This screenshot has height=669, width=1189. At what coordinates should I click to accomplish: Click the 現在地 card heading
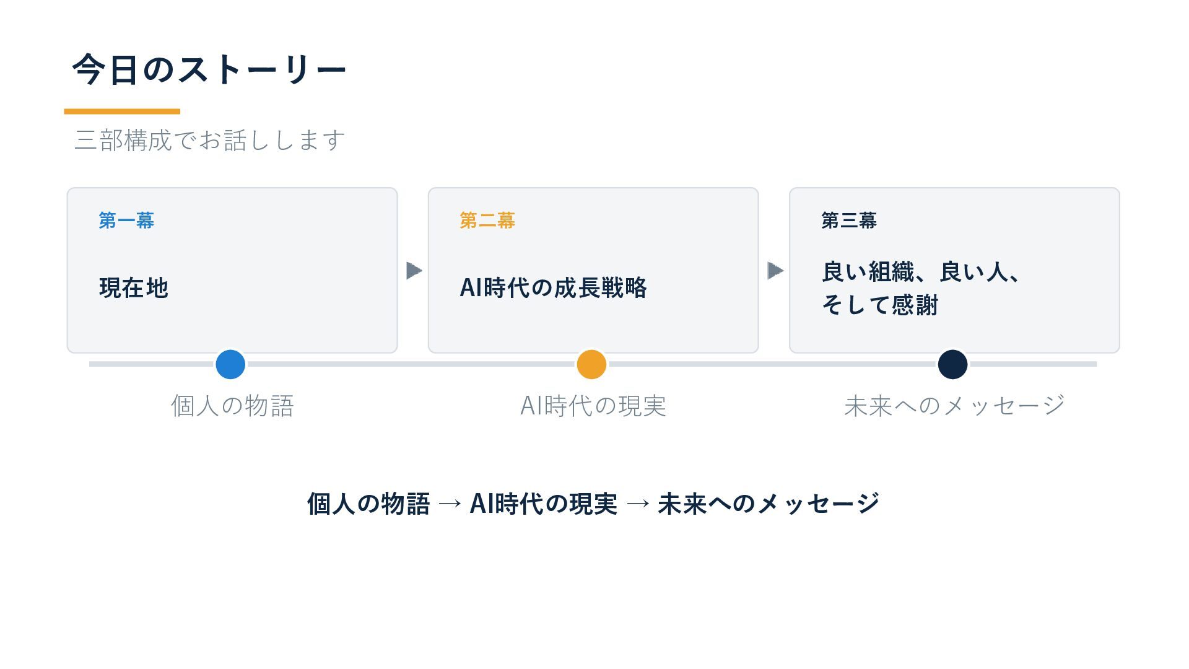(x=134, y=288)
